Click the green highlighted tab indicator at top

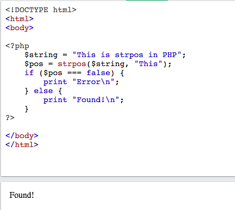tap(147, 1)
